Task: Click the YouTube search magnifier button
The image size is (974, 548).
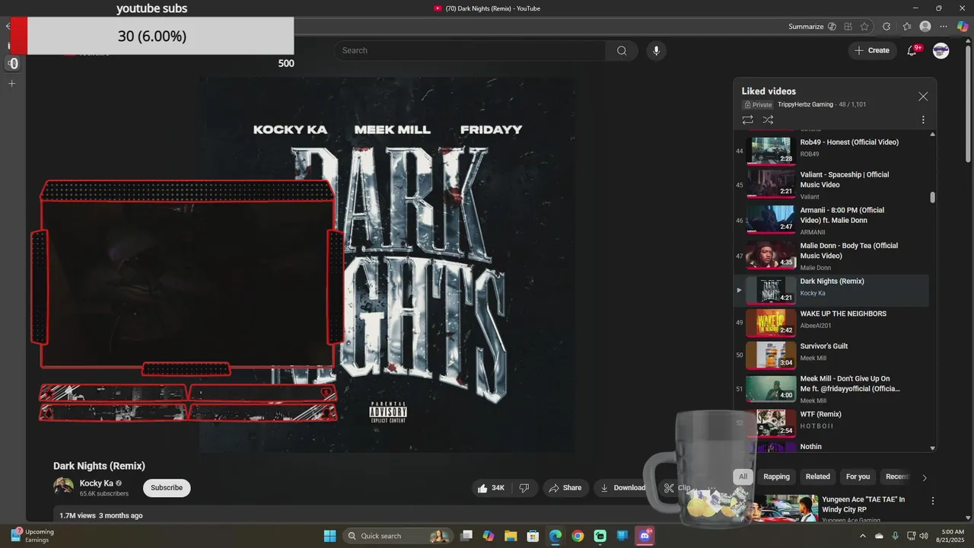Action: coord(622,50)
